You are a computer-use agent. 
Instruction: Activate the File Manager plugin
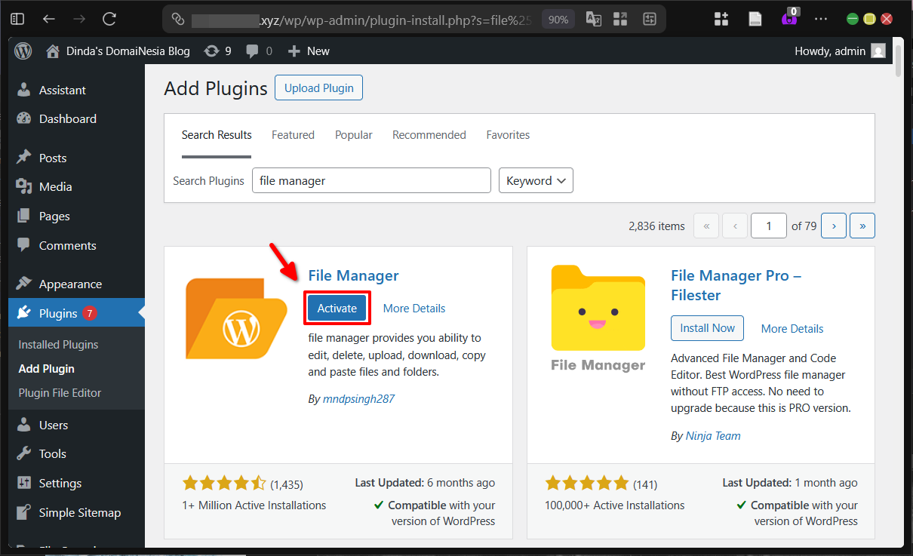click(337, 308)
